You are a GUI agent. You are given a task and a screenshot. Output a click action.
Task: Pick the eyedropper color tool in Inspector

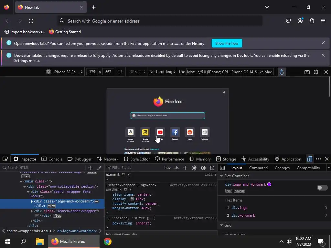[x=99, y=168]
